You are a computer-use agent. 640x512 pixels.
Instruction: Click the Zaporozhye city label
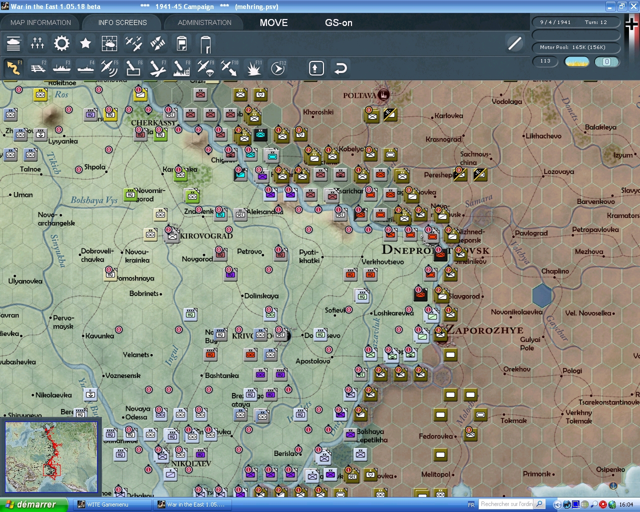pyautogui.click(x=484, y=330)
